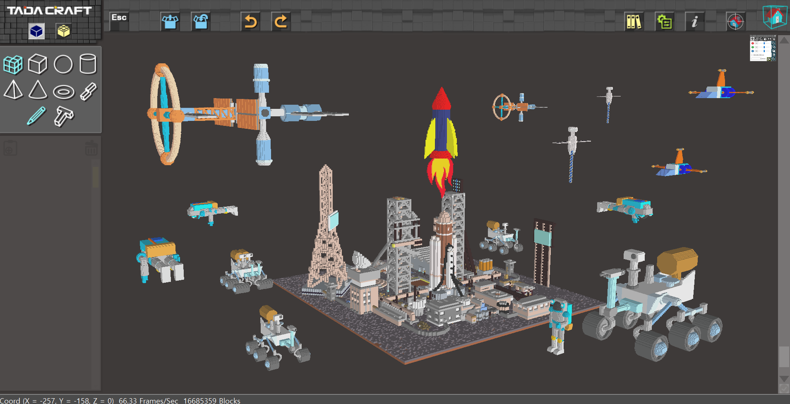The width and height of the screenshot is (790, 404).
Task: Switch to voxel cube building mode
Action: coord(36,31)
